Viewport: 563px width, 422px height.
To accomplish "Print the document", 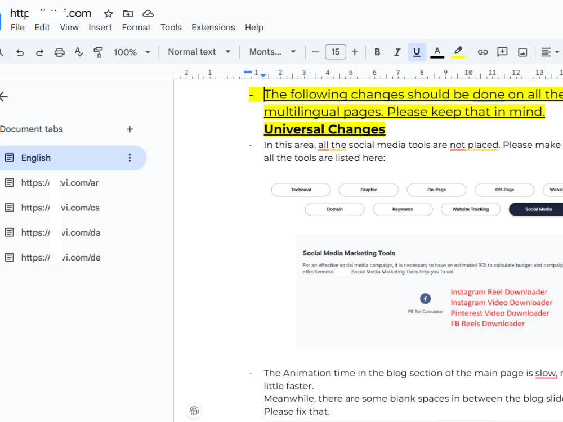I will tap(59, 52).
